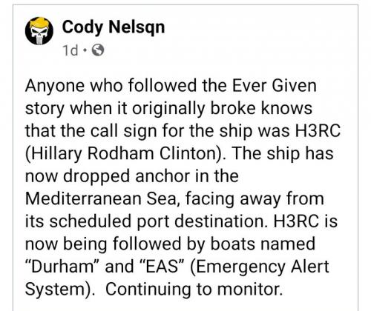Viewport: 371px width, 311px height.
Task: Click the words "Ever Given" in post
Action: point(274,86)
